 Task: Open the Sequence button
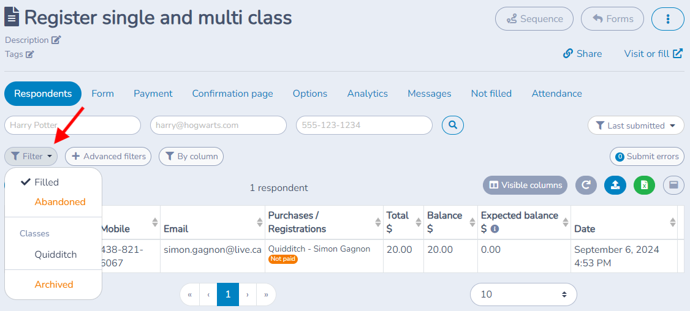[x=534, y=19]
